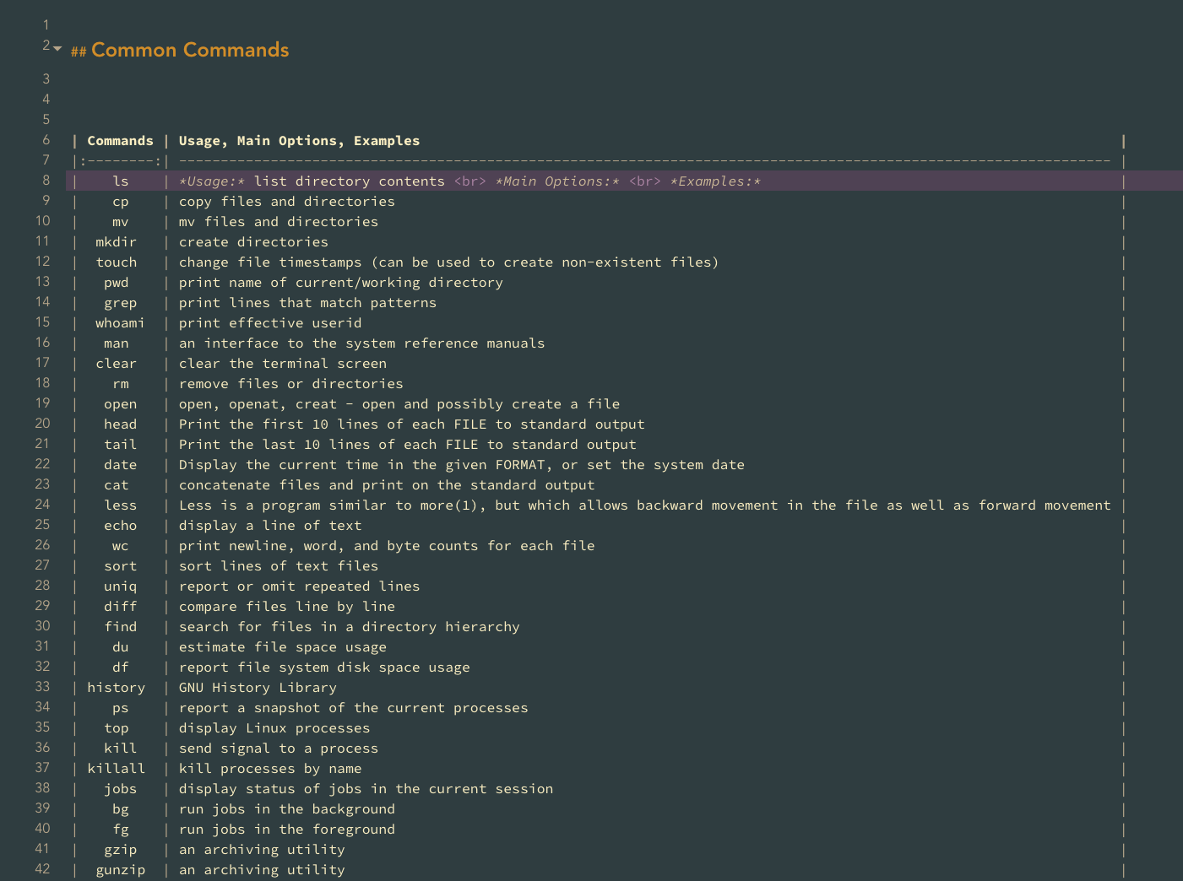This screenshot has height=881, width=1183.
Task: Click the "*Main Options:*" text
Action: pos(557,181)
